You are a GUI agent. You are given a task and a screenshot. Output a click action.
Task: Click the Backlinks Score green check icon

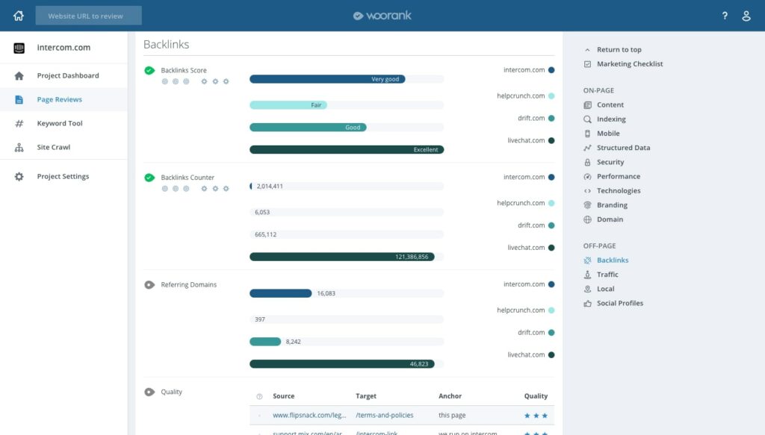(x=149, y=71)
